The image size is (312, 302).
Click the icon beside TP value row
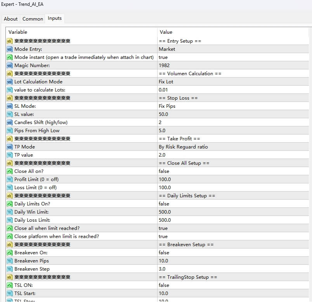pyautogui.click(x=10, y=155)
